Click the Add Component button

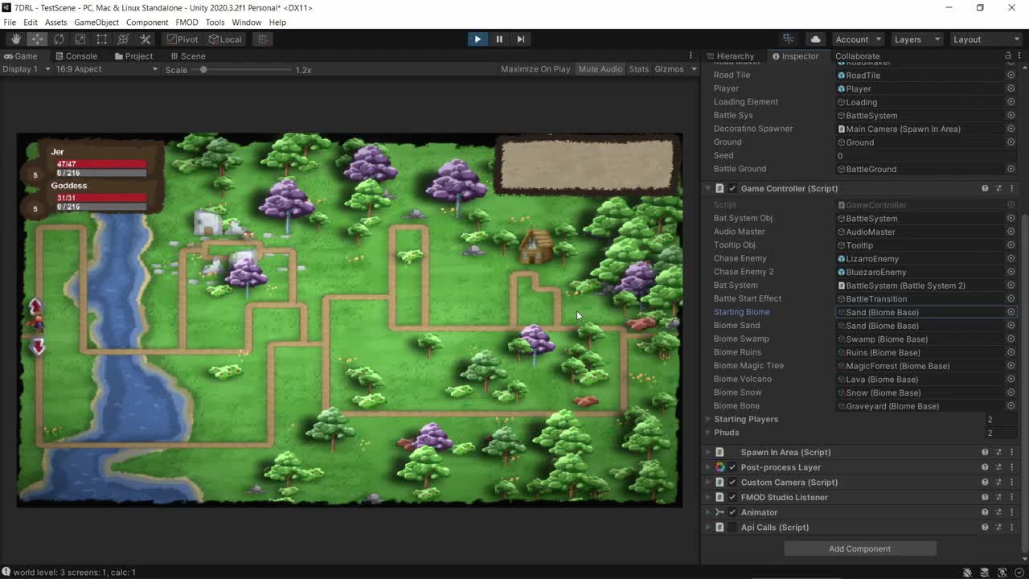(x=859, y=548)
